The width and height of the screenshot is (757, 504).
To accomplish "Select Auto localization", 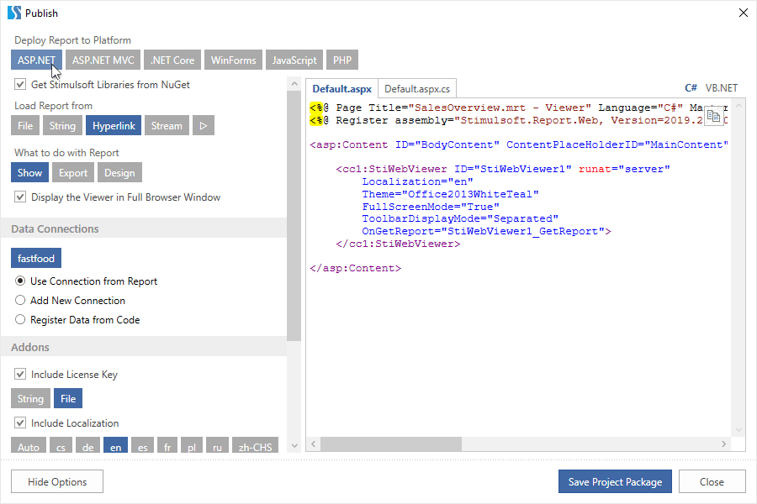I will click(x=29, y=446).
